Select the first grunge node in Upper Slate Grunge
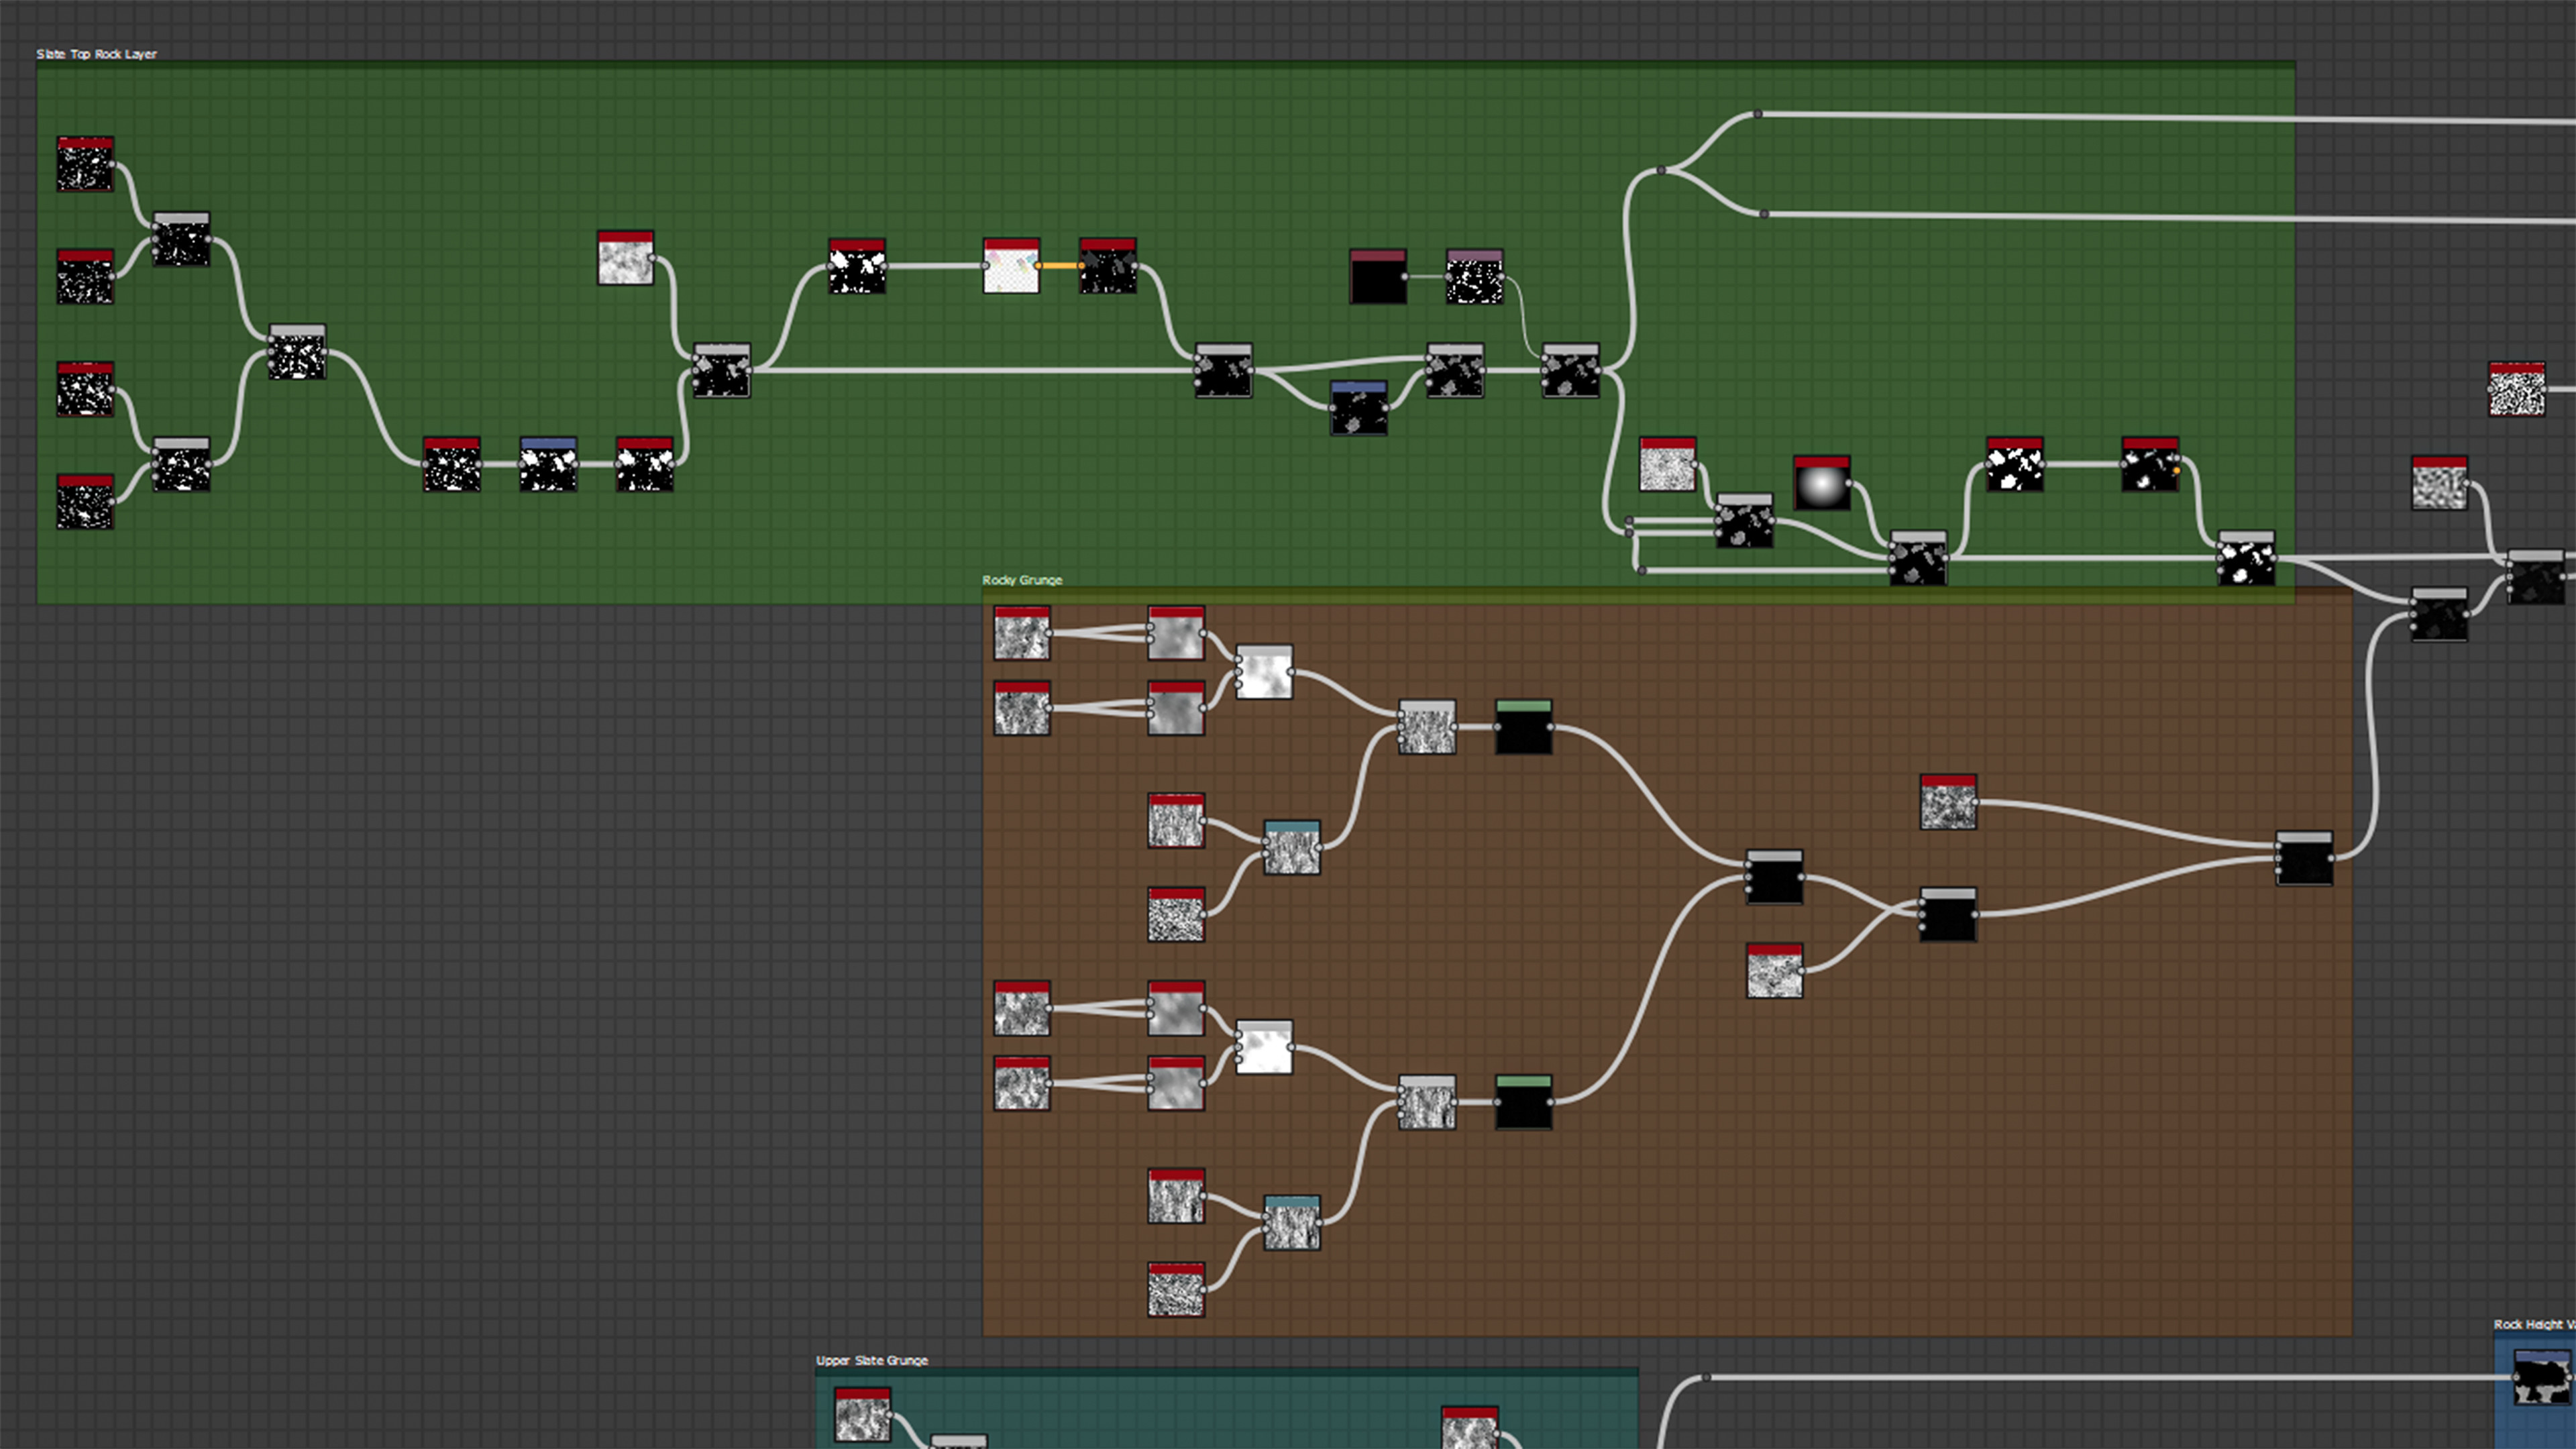This screenshot has height=1449, width=2576. (x=862, y=1414)
